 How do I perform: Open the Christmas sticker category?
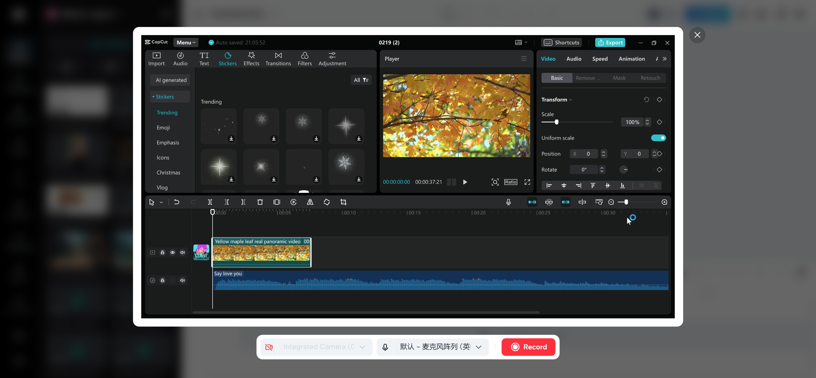click(169, 172)
